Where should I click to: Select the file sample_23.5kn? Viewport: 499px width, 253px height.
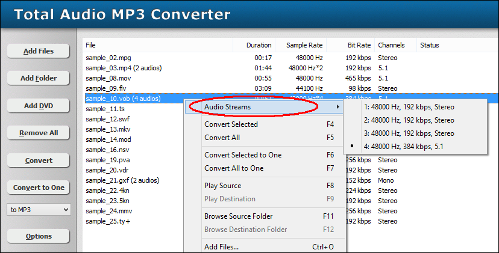pyautogui.click(x=107, y=201)
